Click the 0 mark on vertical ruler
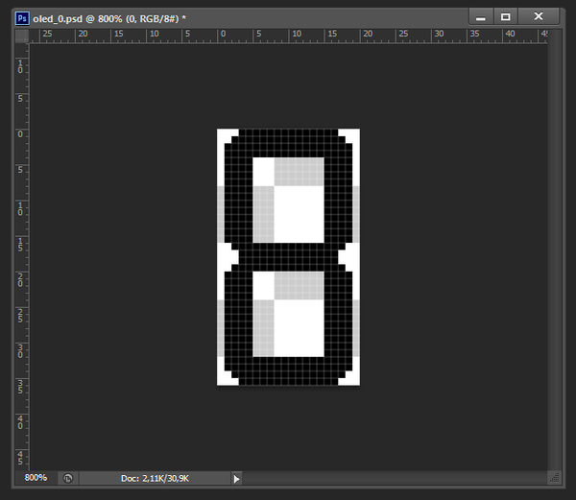 click(x=22, y=133)
